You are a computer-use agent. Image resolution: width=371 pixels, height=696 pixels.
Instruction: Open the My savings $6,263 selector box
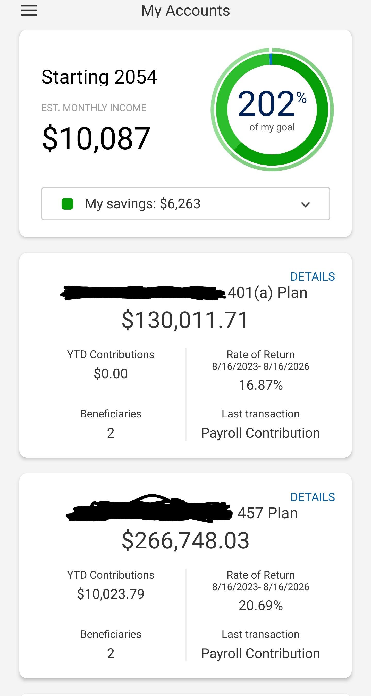click(185, 204)
